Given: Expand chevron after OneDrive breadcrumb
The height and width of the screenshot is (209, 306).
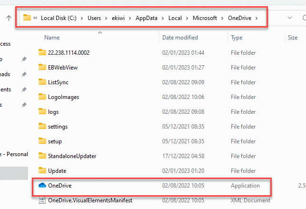Looking at the screenshot, I should click(257, 19).
